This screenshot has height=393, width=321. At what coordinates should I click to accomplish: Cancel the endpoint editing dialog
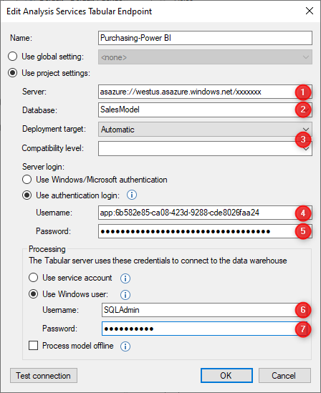point(284,375)
